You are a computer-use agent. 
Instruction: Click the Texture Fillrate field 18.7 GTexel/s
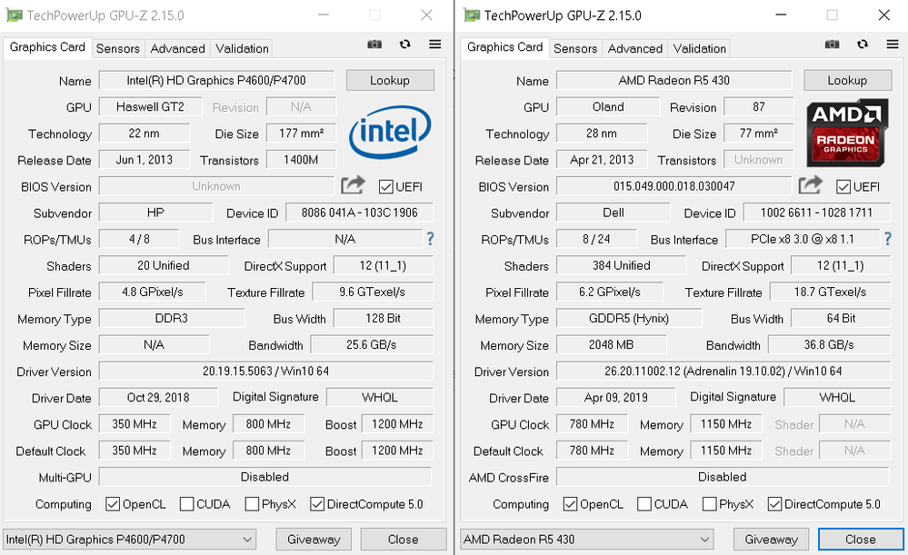pos(831,292)
